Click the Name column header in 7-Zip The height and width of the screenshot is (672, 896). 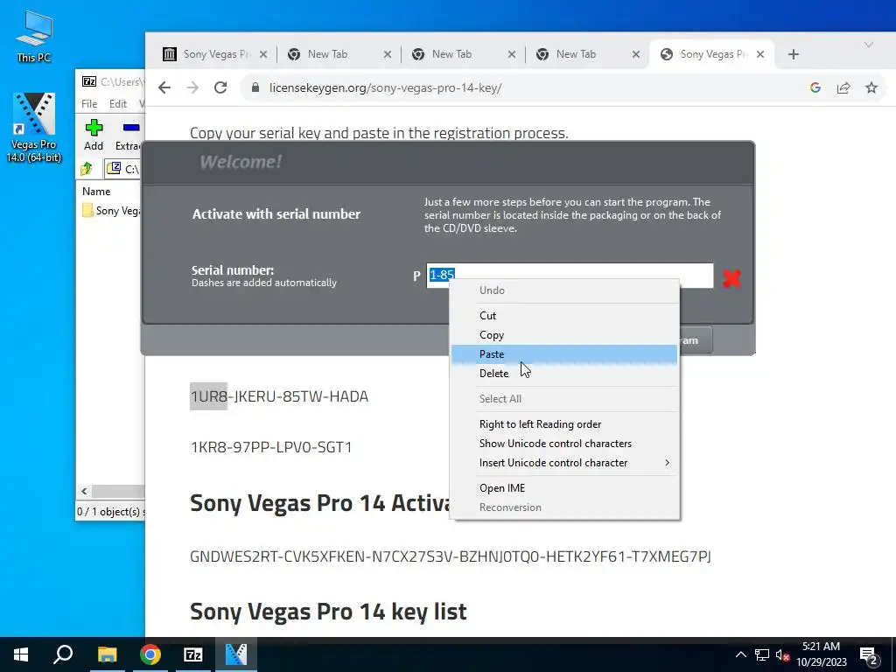pyautogui.click(x=96, y=192)
